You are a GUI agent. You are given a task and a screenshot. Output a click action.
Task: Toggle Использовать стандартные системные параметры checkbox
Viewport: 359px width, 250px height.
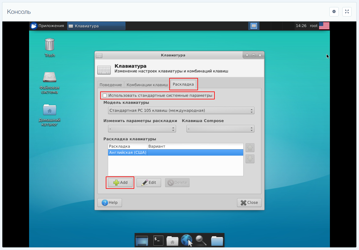pos(105,96)
